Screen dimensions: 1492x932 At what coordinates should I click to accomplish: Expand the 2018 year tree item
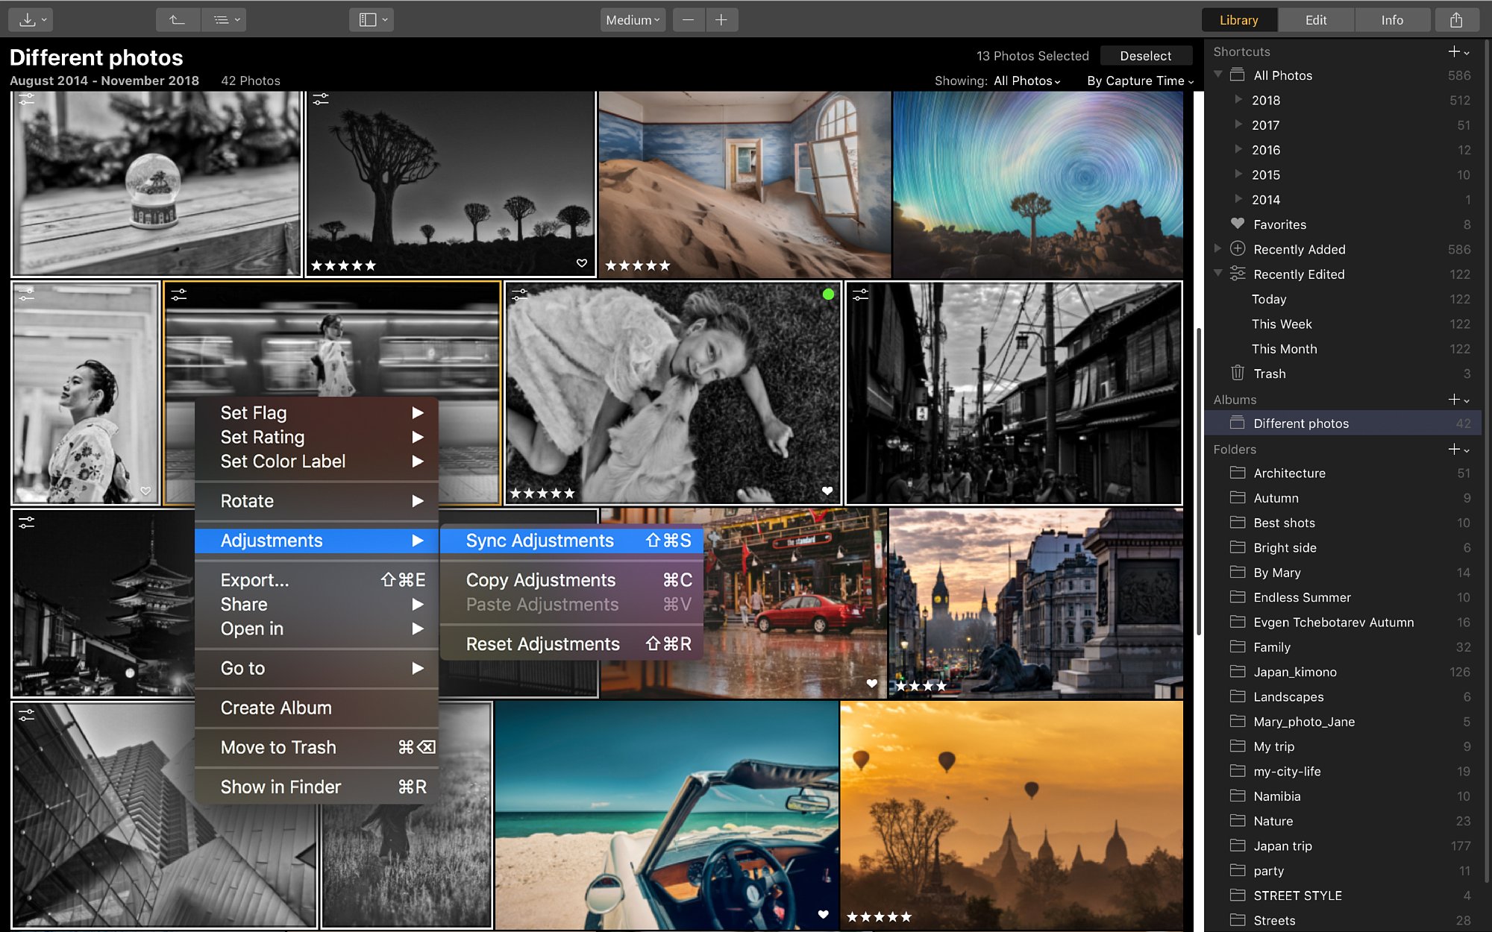click(x=1238, y=99)
